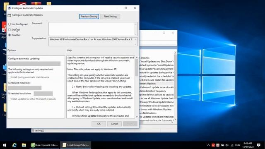
Task: Click the Comment box scroll down arrow
Action: (135, 34)
